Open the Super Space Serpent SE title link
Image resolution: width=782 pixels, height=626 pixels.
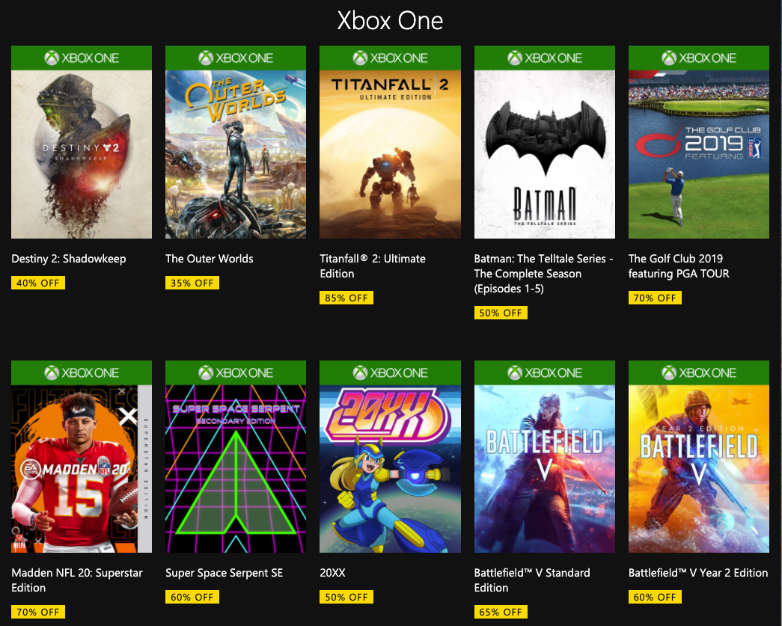coord(224,573)
